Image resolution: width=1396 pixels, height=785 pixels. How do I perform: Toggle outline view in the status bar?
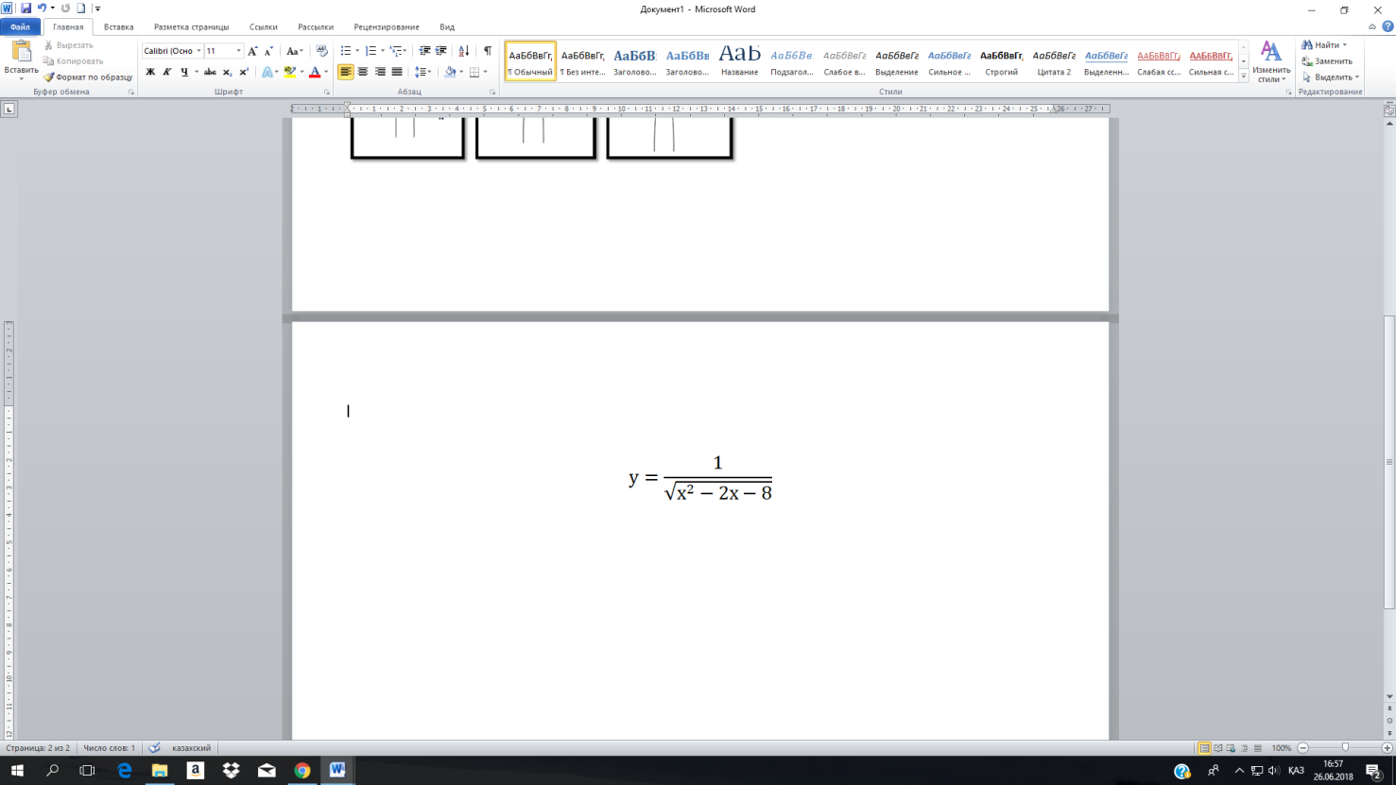(x=1244, y=748)
